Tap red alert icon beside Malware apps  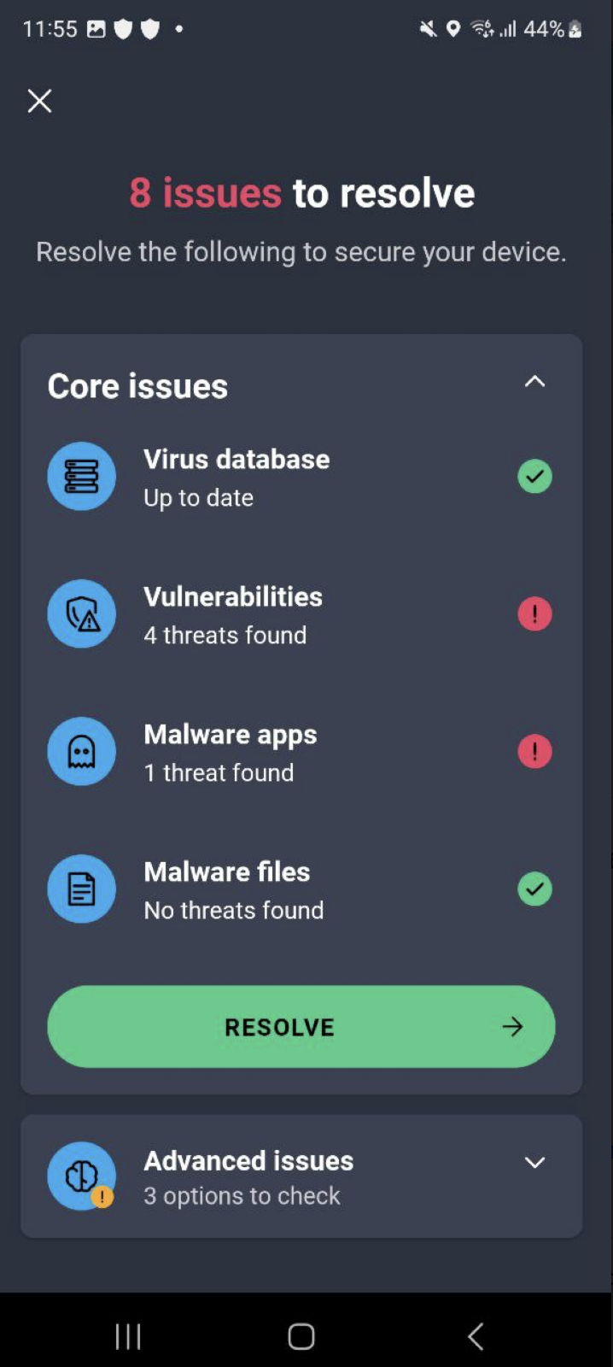pos(534,751)
